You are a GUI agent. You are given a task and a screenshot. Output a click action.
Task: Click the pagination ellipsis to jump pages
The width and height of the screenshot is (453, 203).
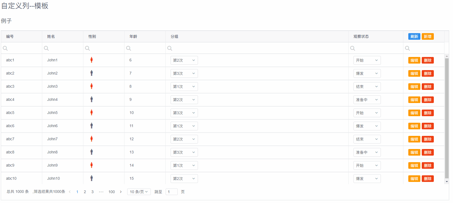click(101, 192)
